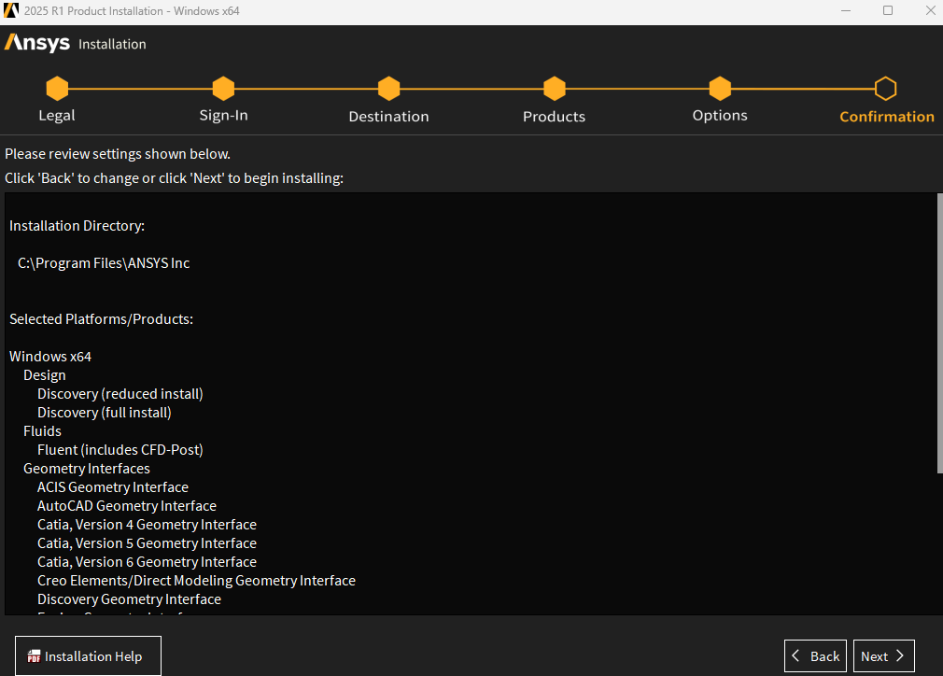
Task: Select the Confirmation step label
Action: pos(887,117)
